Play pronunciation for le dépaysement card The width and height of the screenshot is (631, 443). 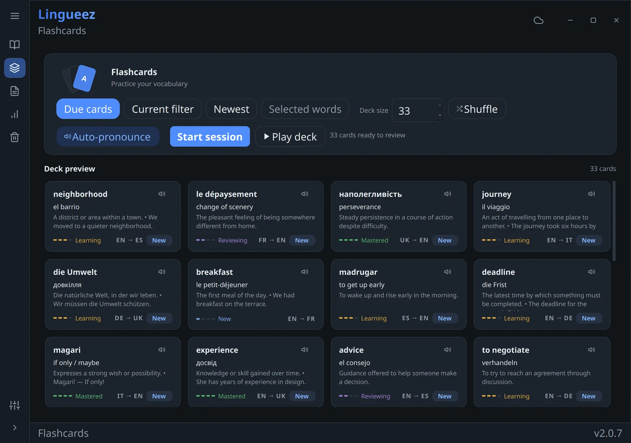[304, 194]
